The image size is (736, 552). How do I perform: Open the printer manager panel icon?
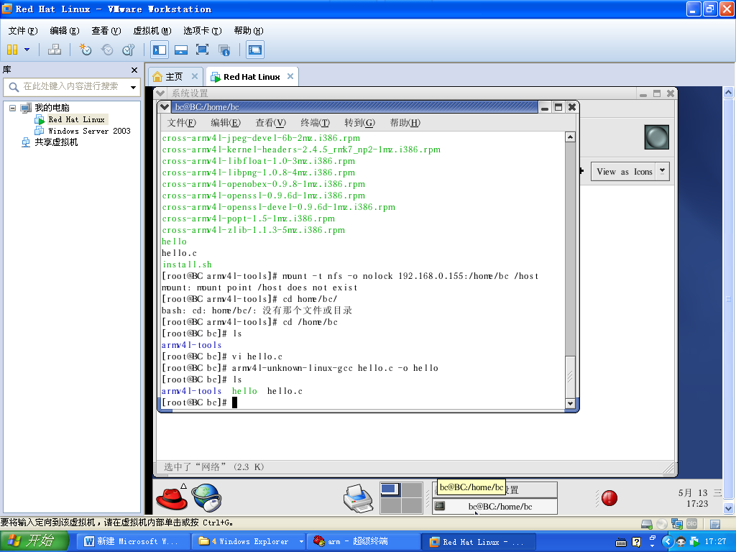pos(358,499)
